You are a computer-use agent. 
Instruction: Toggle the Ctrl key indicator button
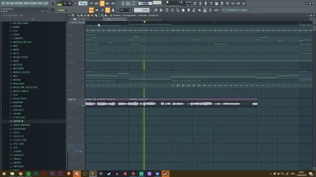click(x=233, y=3)
